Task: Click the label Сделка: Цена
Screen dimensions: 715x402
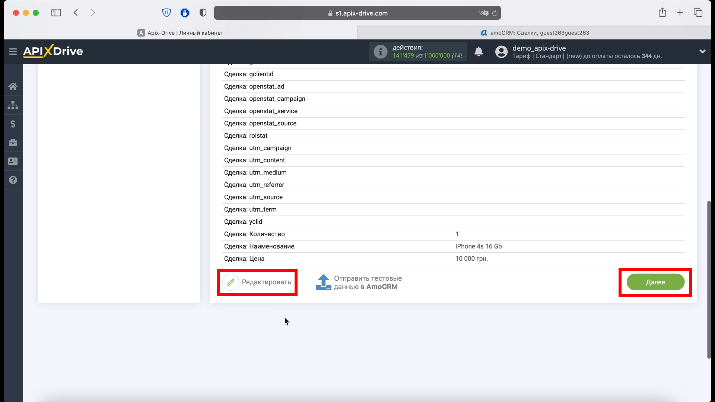Action: 244,258
